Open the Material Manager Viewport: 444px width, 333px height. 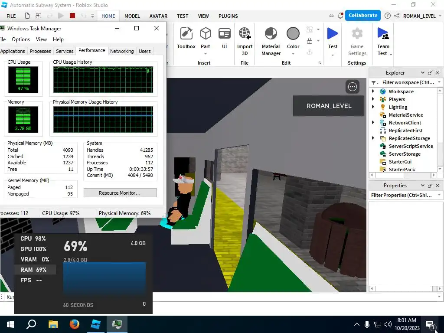tap(271, 42)
